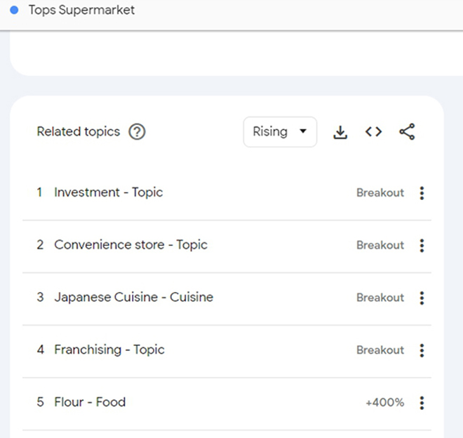
Task: Click the Rising dropdown arrow
Action: pyautogui.click(x=303, y=131)
